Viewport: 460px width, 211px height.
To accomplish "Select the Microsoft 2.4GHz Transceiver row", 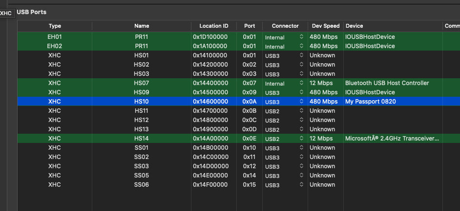I will (x=392, y=139).
